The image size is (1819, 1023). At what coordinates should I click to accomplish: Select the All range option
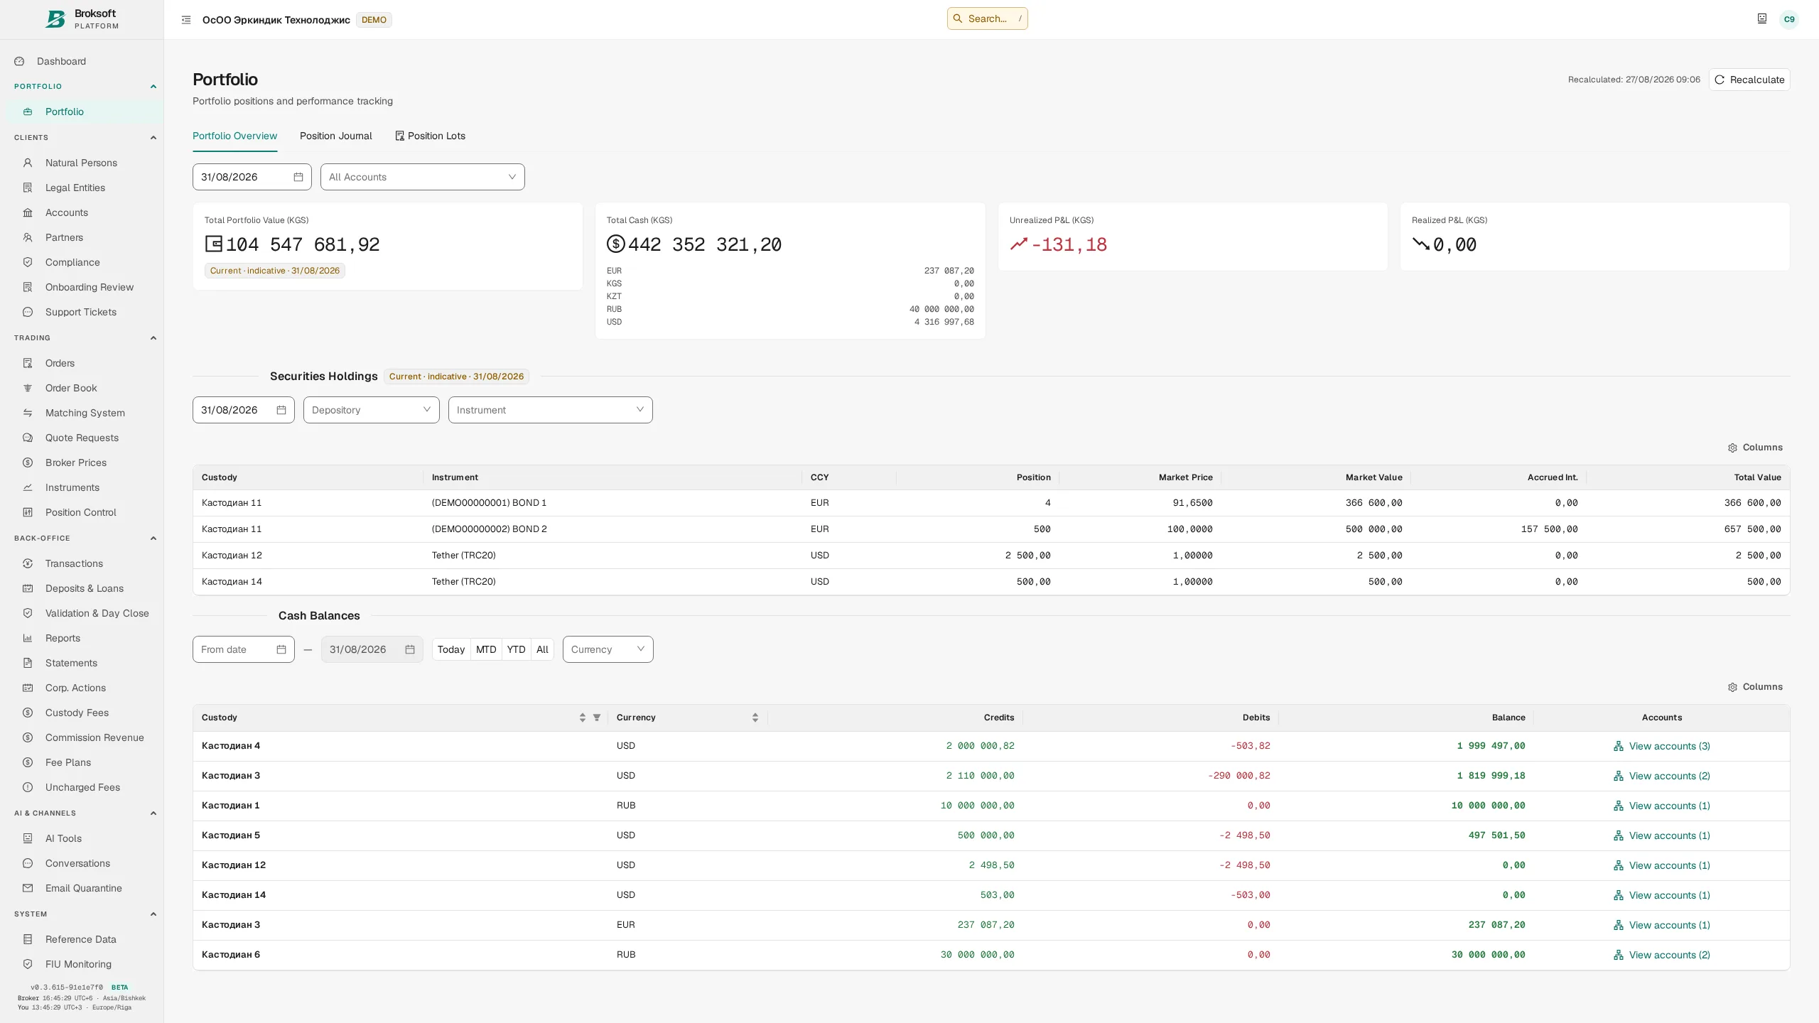542,649
